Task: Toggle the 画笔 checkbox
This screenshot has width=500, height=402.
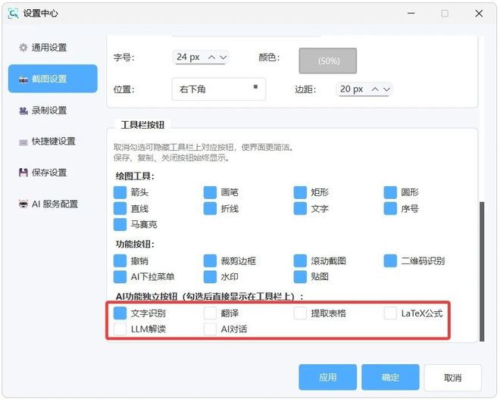Action: [x=210, y=192]
